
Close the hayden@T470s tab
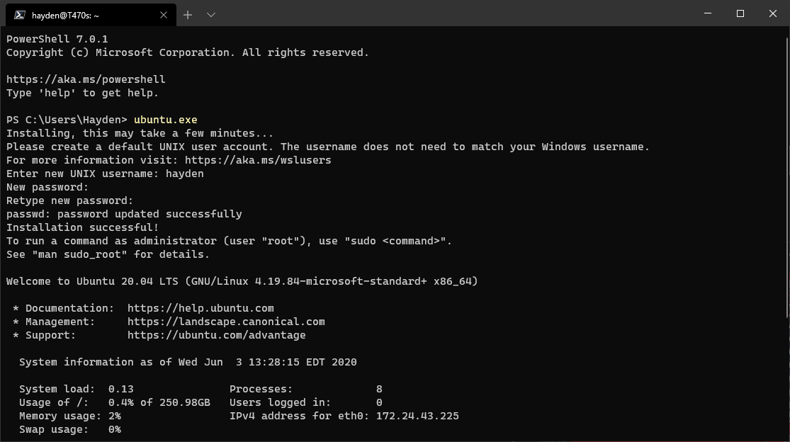click(x=163, y=15)
